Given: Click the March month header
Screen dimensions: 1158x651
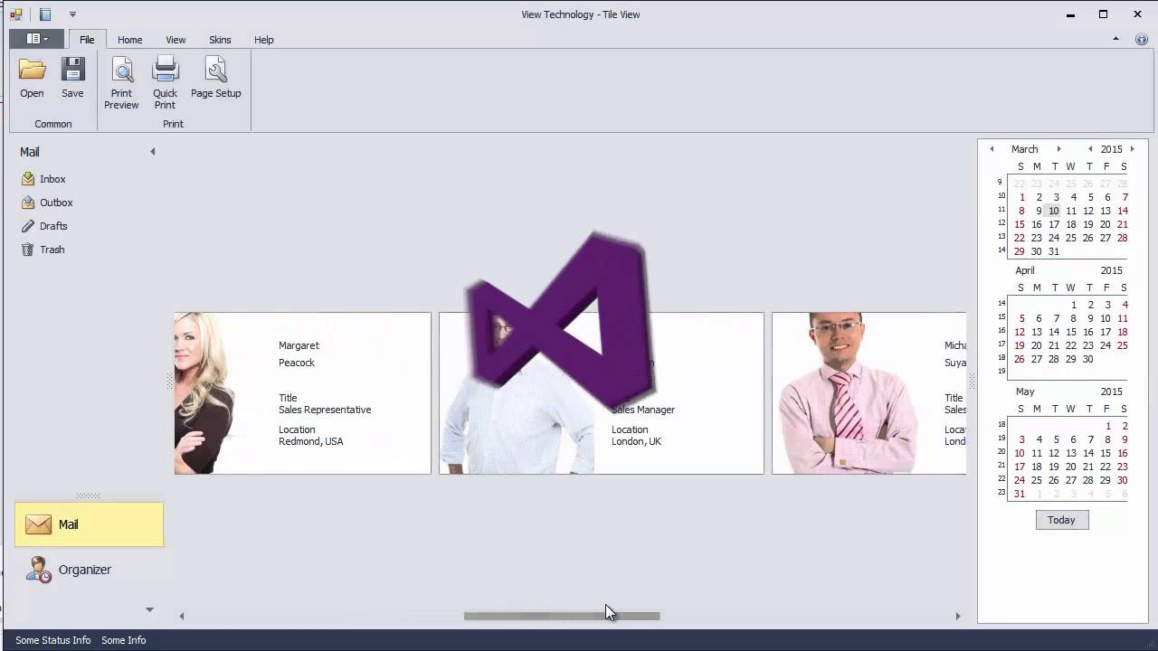Looking at the screenshot, I should point(1025,149).
